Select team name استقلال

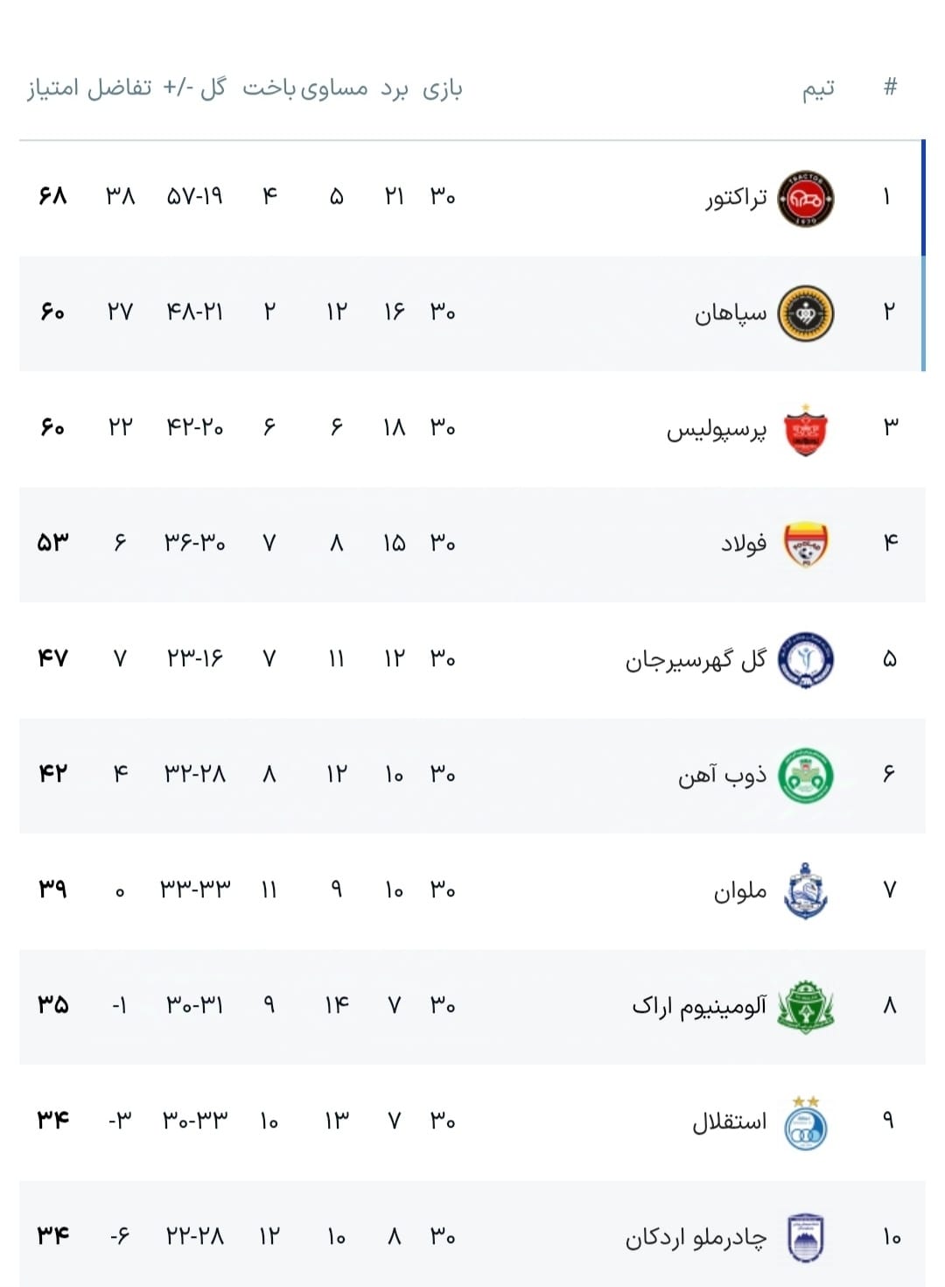(730, 1122)
